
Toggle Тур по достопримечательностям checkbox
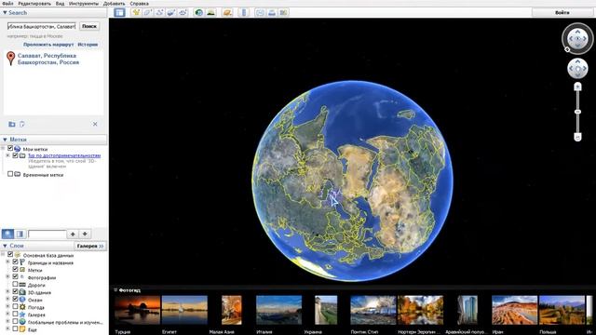coord(15,155)
